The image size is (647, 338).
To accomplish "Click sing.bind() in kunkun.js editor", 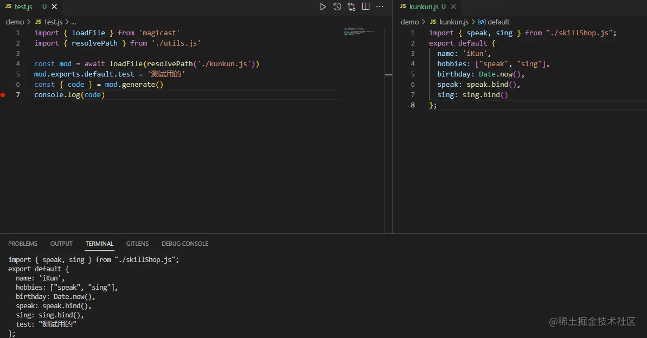I will 485,95.
